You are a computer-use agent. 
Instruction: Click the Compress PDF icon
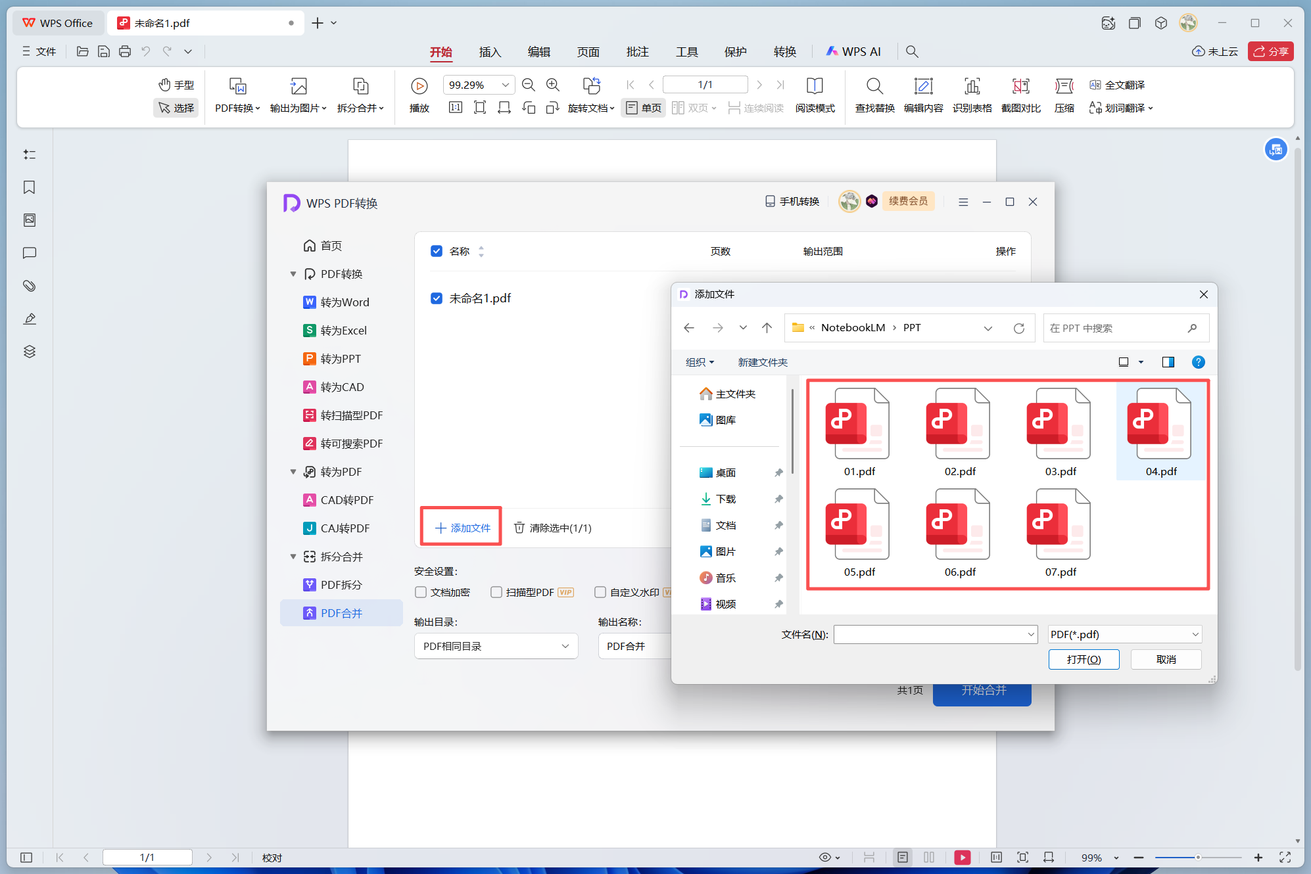pyautogui.click(x=1064, y=86)
